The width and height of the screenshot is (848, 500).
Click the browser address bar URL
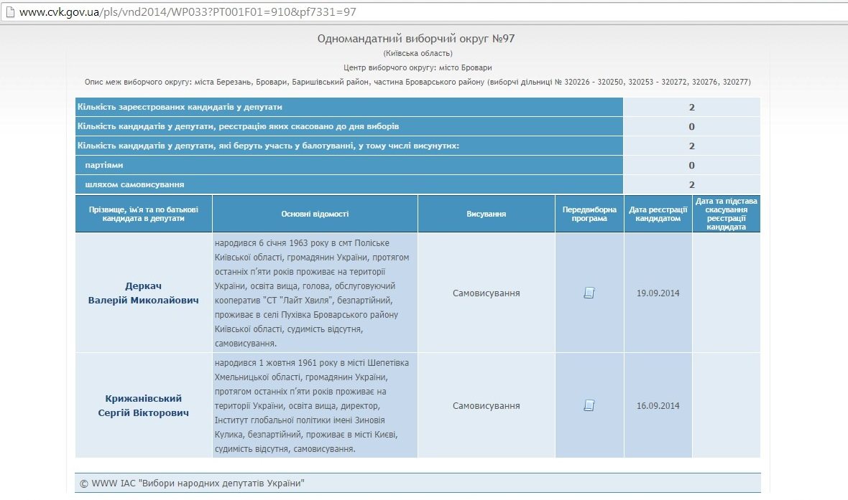click(x=188, y=11)
